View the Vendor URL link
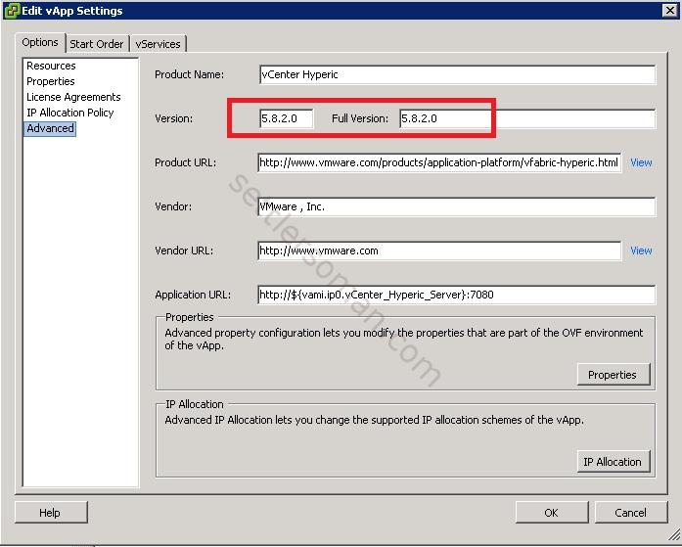 [641, 251]
